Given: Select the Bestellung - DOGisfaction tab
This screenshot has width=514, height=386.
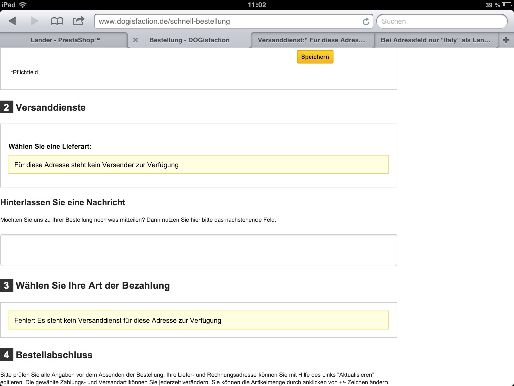Looking at the screenshot, I should 189,40.
